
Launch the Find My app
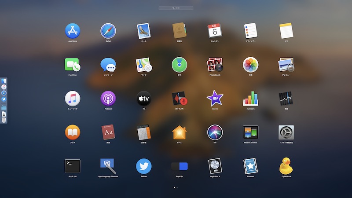180,65
